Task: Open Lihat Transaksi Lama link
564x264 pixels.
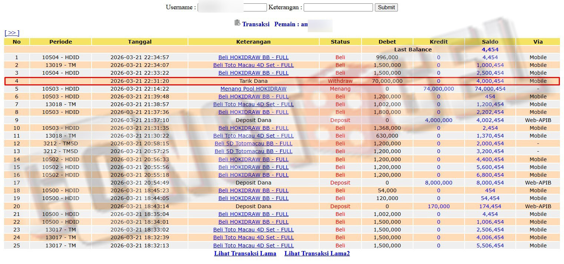Action: point(245,253)
